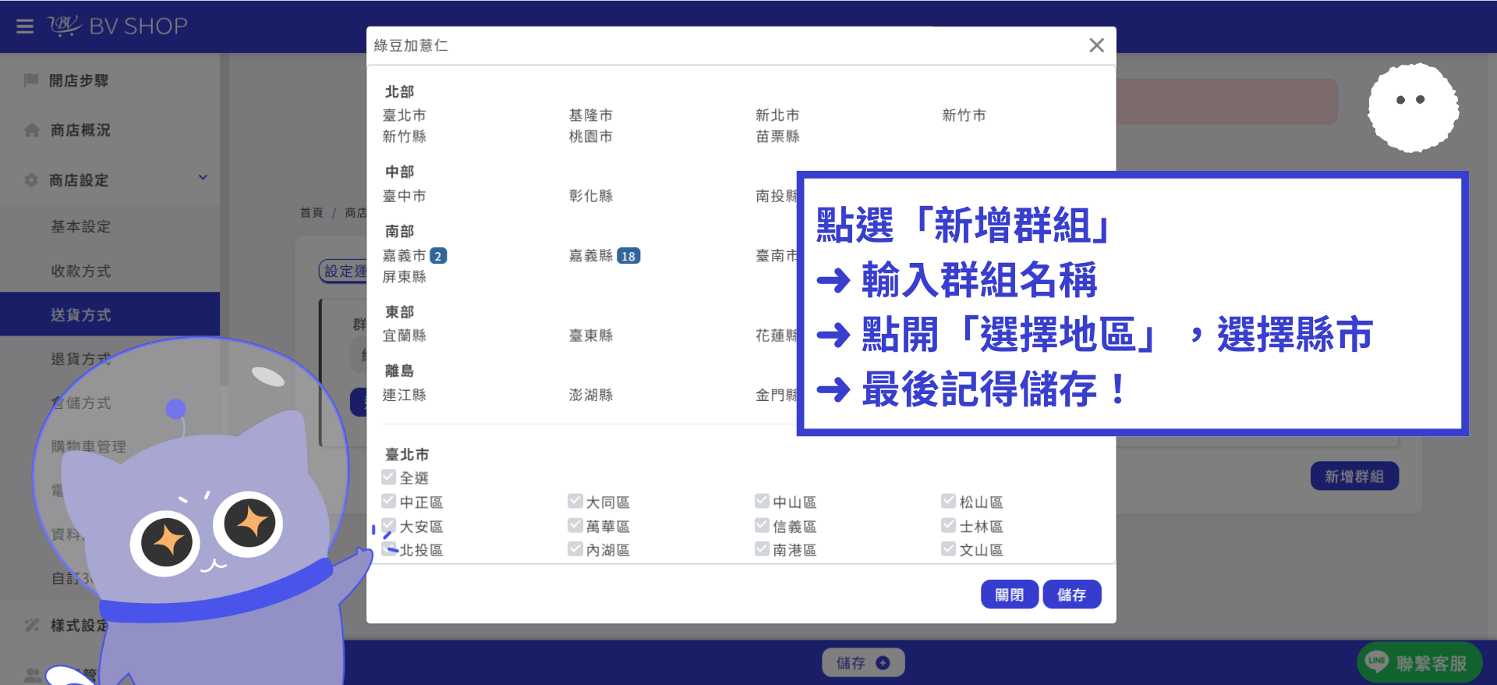Select 桃園市 in the region list
The width and height of the screenshot is (1497, 685).
click(x=590, y=137)
